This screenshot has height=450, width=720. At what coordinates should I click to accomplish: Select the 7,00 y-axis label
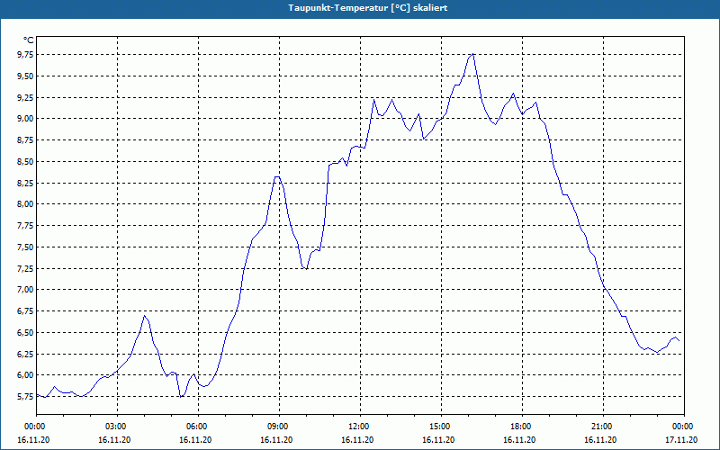[25, 290]
